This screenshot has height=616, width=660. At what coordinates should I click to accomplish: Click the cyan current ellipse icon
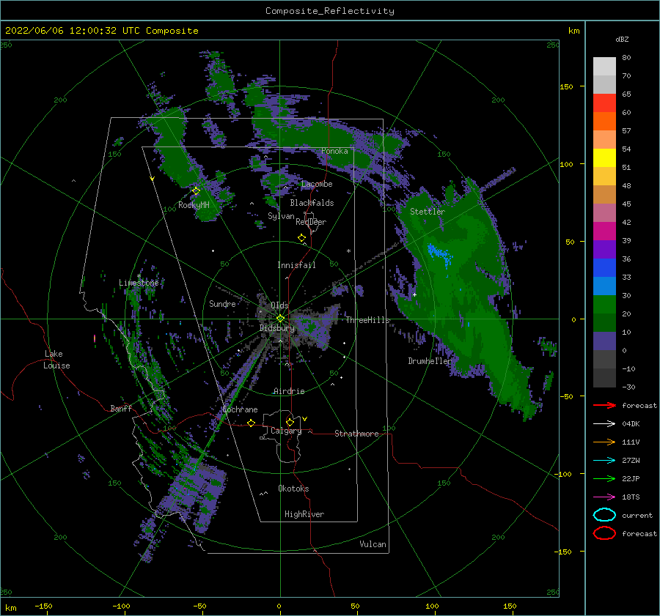point(604,515)
